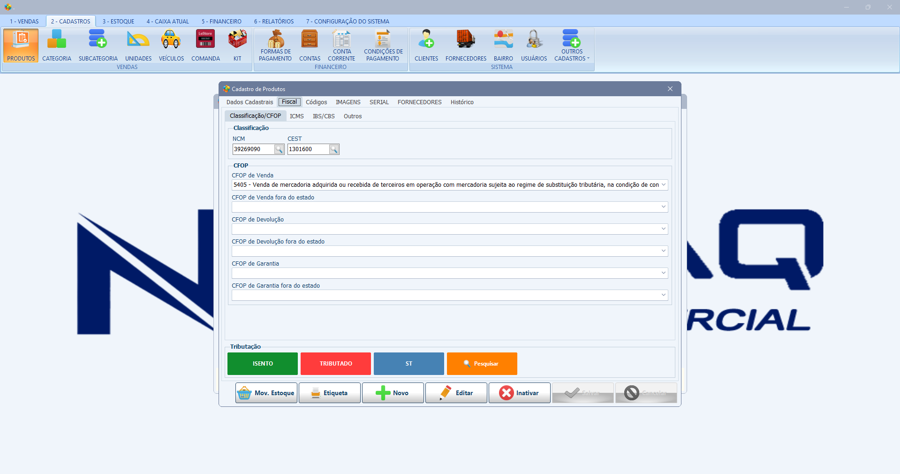The height and width of the screenshot is (474, 900).
Task: Open the Bairro map icon
Action: click(x=503, y=46)
